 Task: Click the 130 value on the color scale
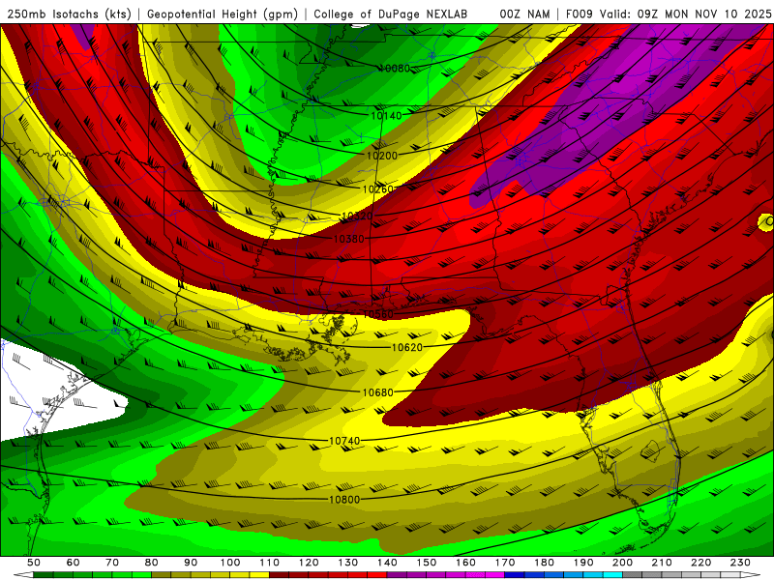[x=348, y=563]
